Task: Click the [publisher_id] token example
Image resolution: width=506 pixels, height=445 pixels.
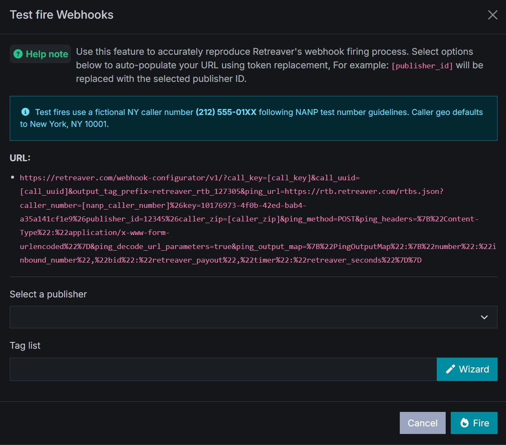Action: point(422,66)
